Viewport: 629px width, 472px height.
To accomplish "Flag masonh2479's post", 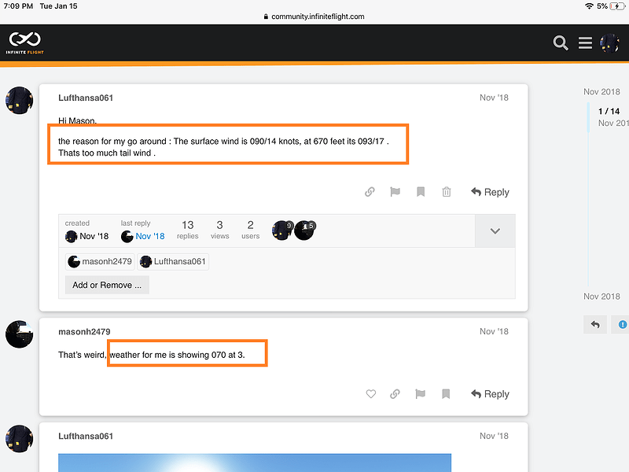I will tap(421, 394).
